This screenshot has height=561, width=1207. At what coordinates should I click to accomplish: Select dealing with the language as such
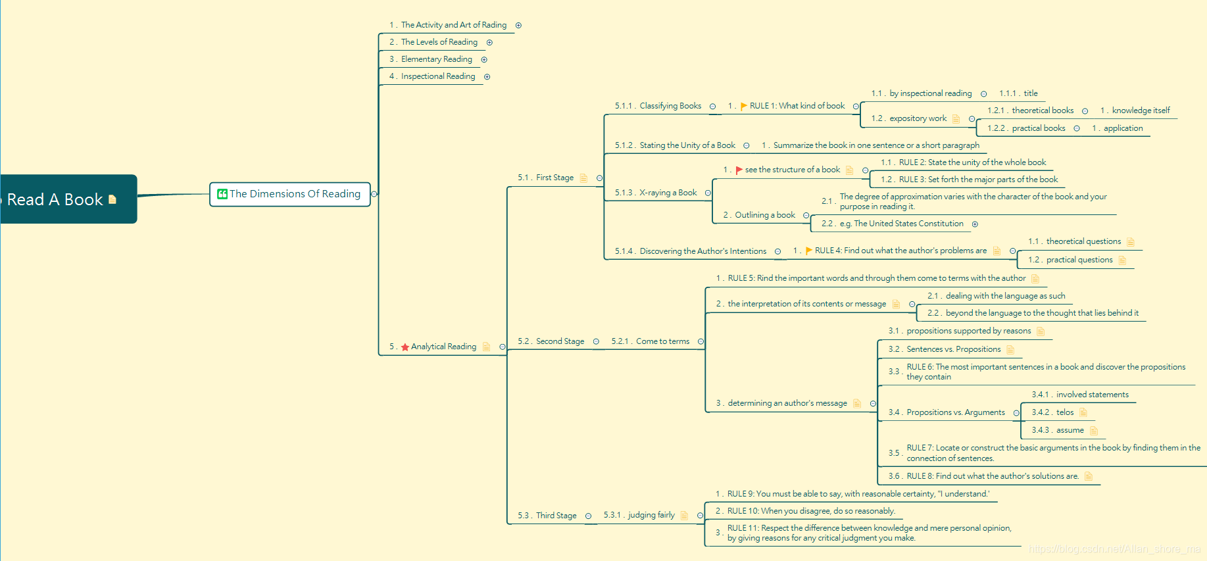pos(996,296)
